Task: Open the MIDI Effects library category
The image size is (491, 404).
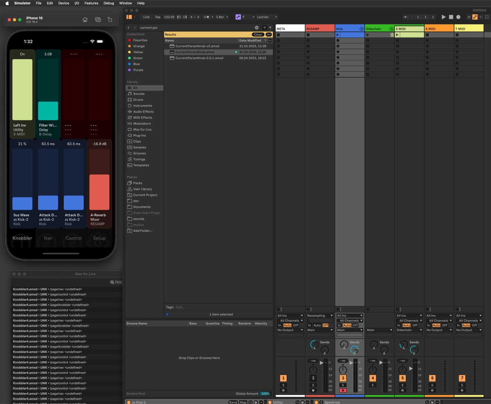Action: 142,117
